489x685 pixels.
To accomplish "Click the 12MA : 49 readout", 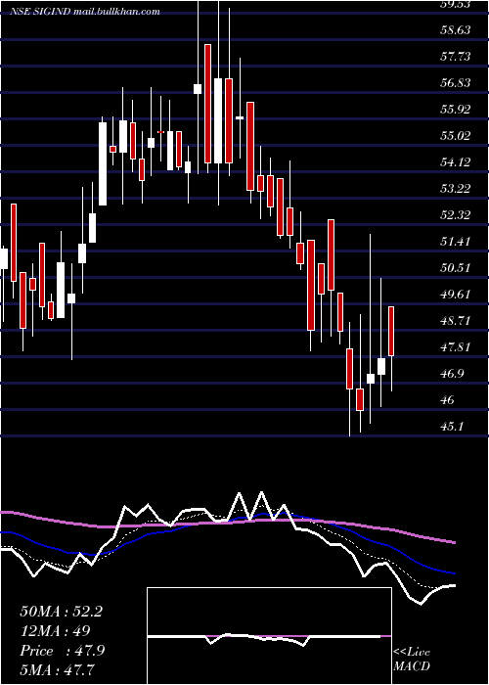I will [x=55, y=631].
